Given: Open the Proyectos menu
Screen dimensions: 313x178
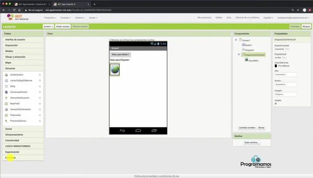Looking at the screenshot, I should pos(50,17).
